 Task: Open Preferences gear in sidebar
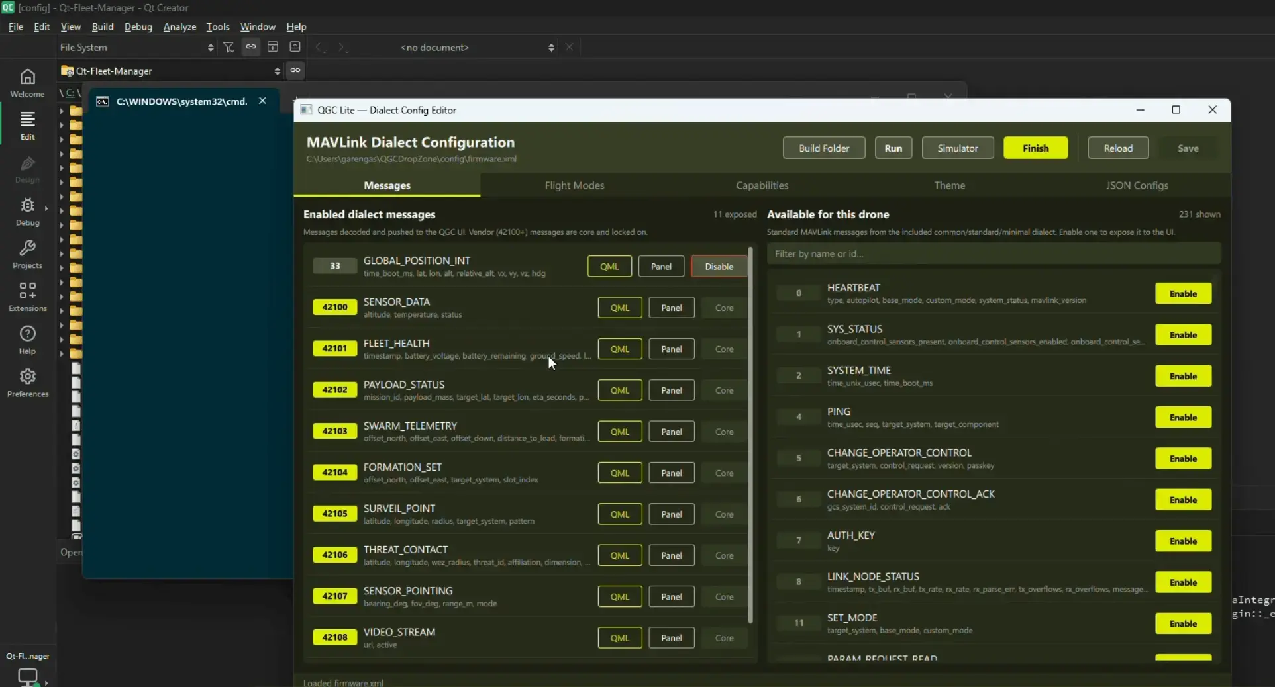[27, 383]
